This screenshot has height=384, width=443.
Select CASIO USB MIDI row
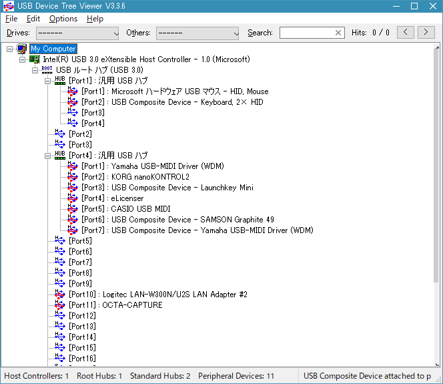[126, 208]
